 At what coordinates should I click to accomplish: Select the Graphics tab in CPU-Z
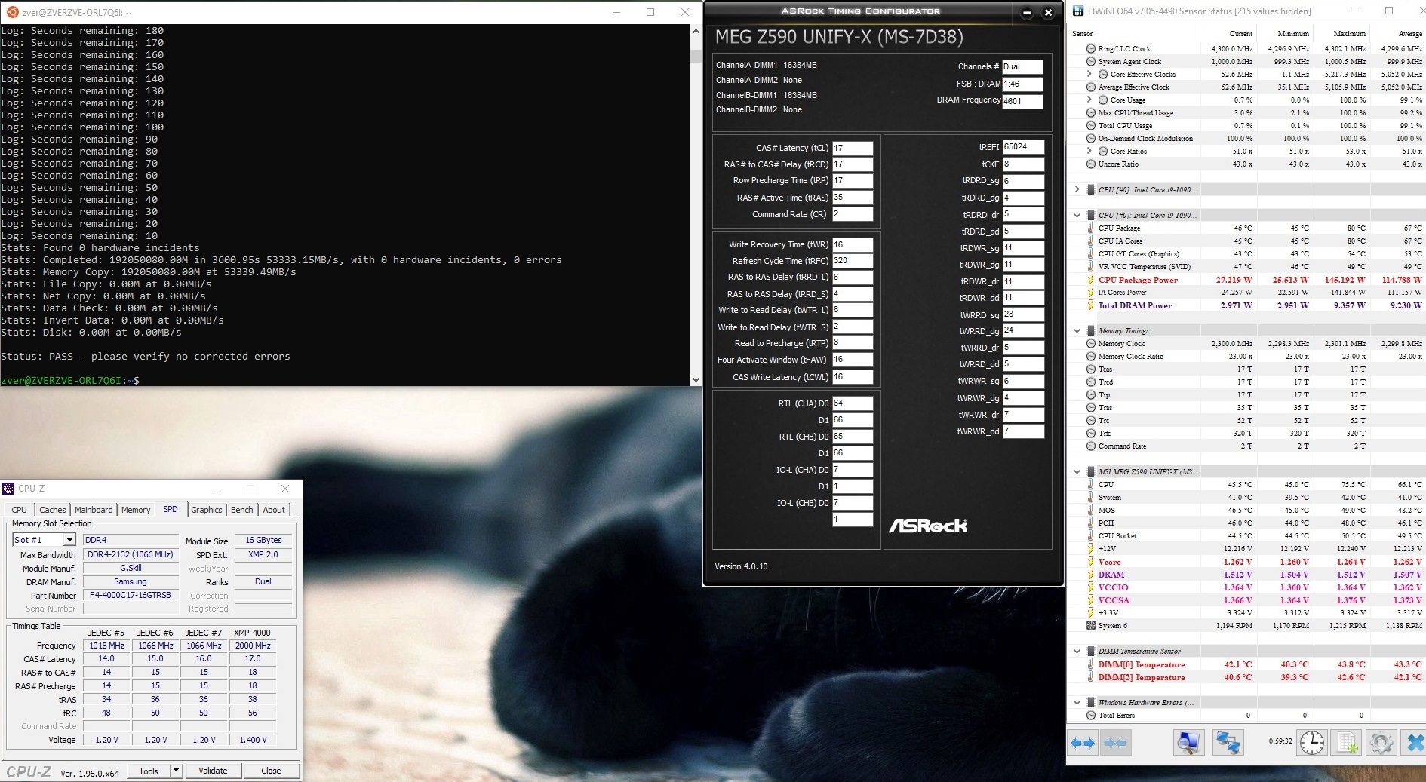[x=207, y=511]
